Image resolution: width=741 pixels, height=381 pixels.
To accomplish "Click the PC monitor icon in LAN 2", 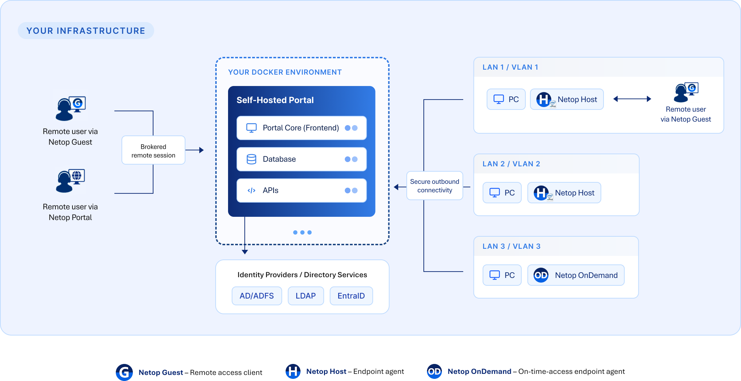I will 495,193.
